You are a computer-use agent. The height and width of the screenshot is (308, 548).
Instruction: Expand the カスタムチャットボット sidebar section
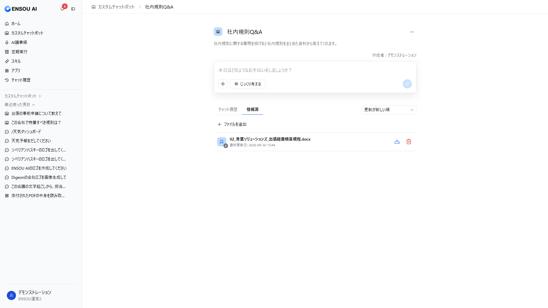(x=23, y=96)
